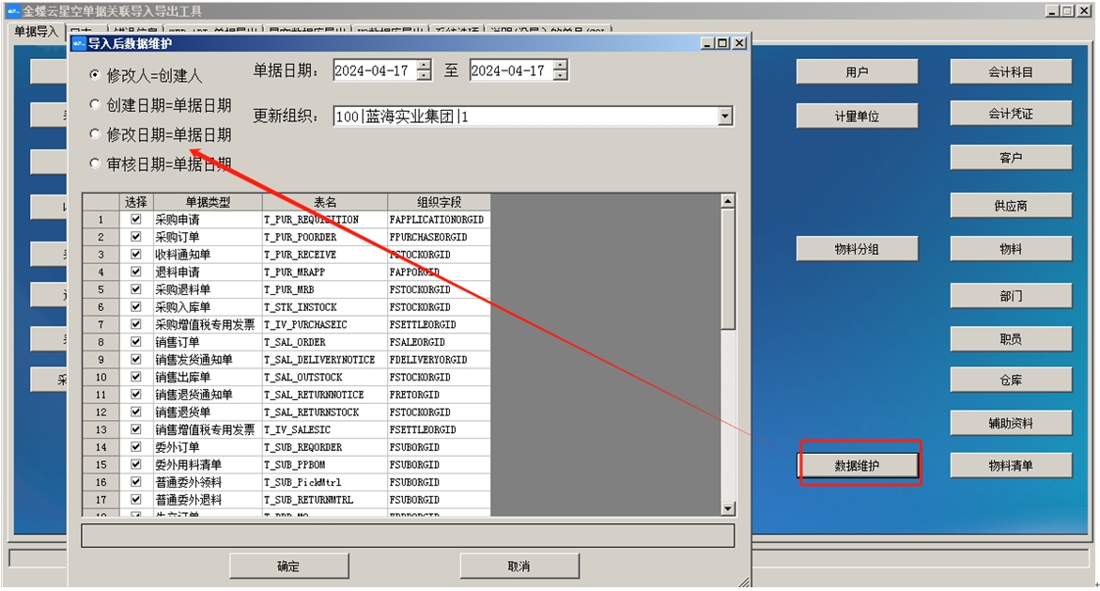This screenshot has height=591, width=1100.
Task: Click the end date spinner arrows
Action: click(560, 70)
